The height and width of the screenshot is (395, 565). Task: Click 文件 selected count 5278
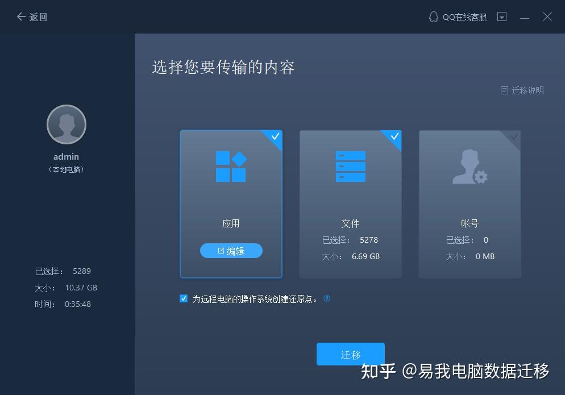click(x=369, y=240)
